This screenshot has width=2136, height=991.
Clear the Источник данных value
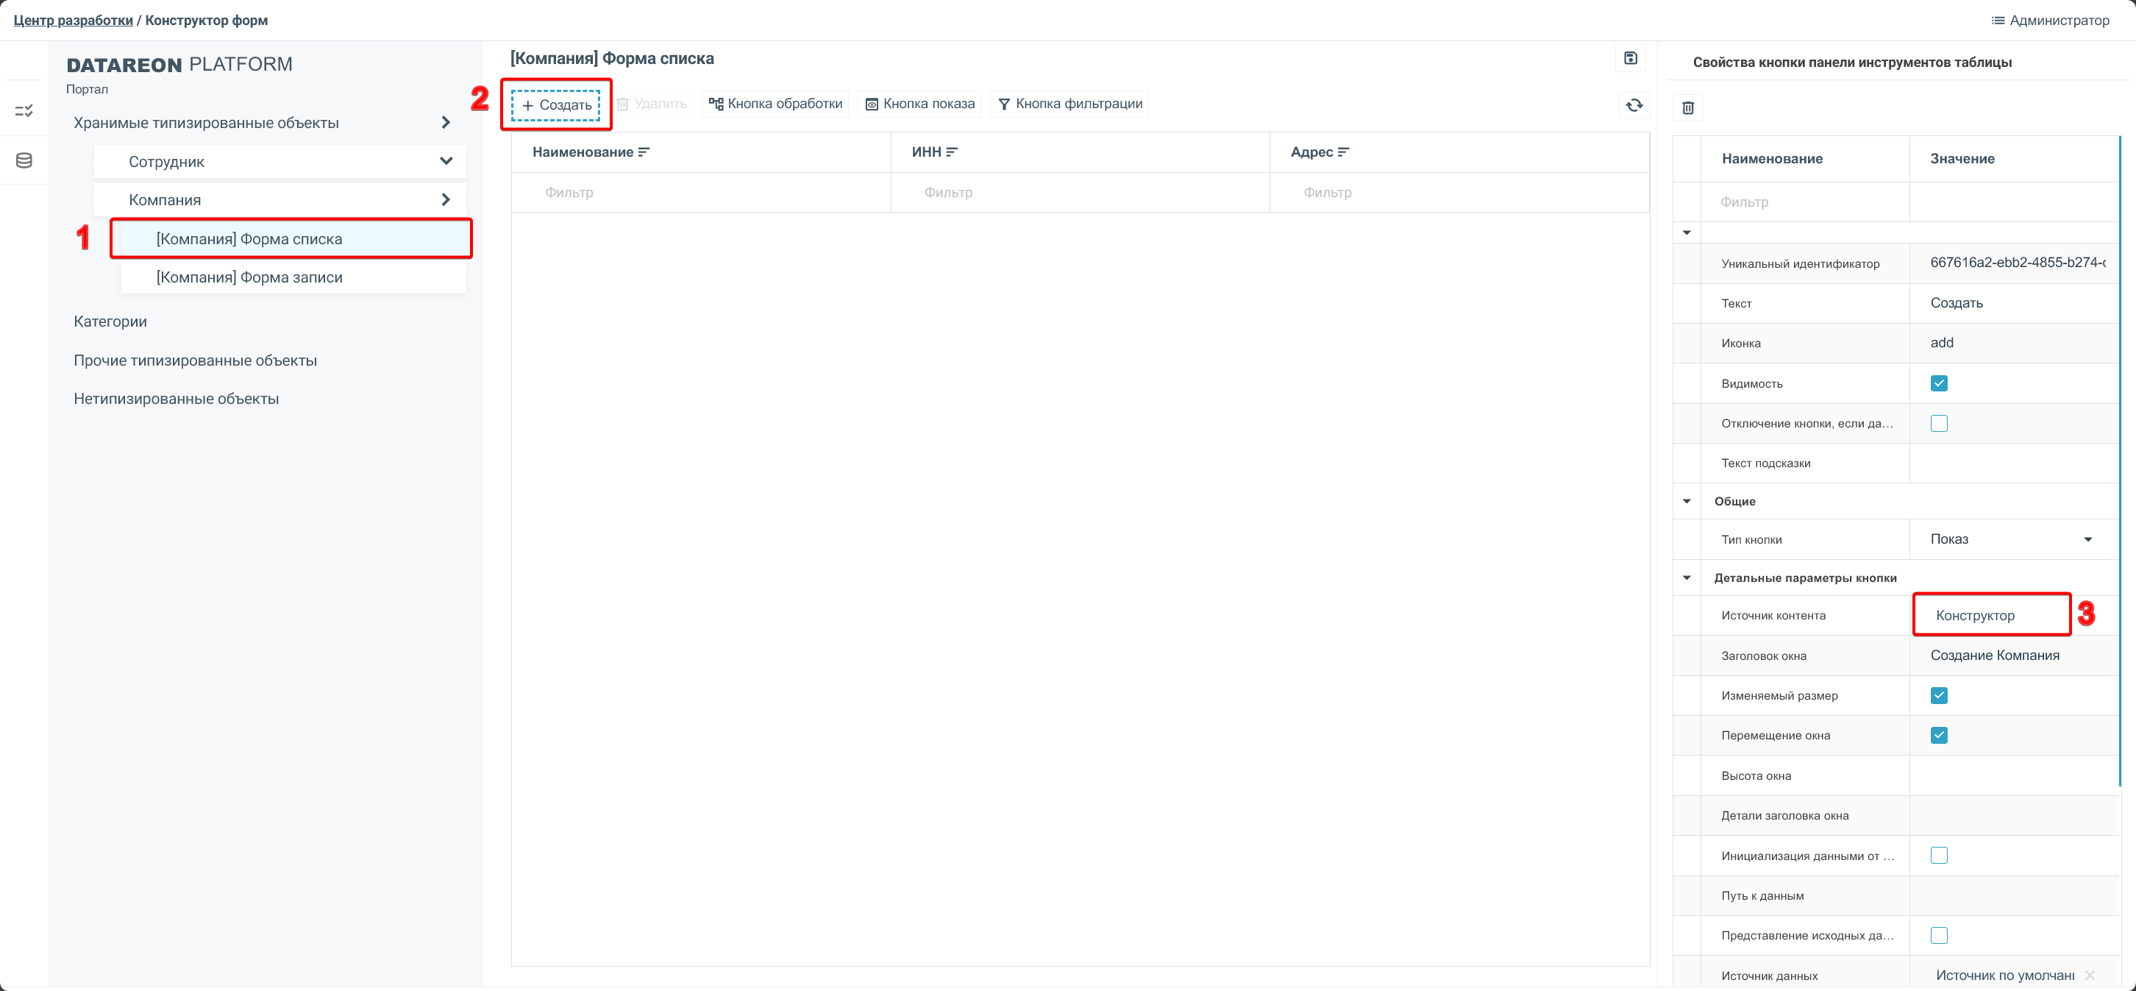pyautogui.click(x=2090, y=976)
